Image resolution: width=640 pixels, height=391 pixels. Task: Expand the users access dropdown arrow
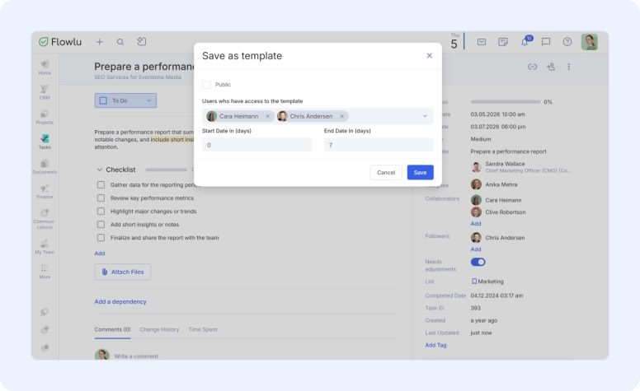pos(425,117)
